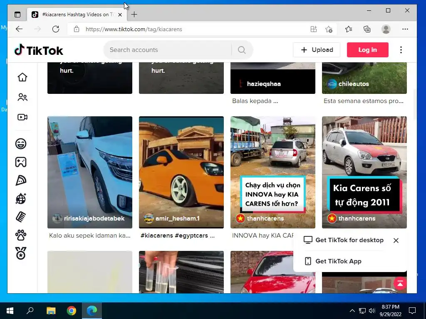426x319 pixels.
Task: Refresh the TikTok page
Action: point(56,29)
